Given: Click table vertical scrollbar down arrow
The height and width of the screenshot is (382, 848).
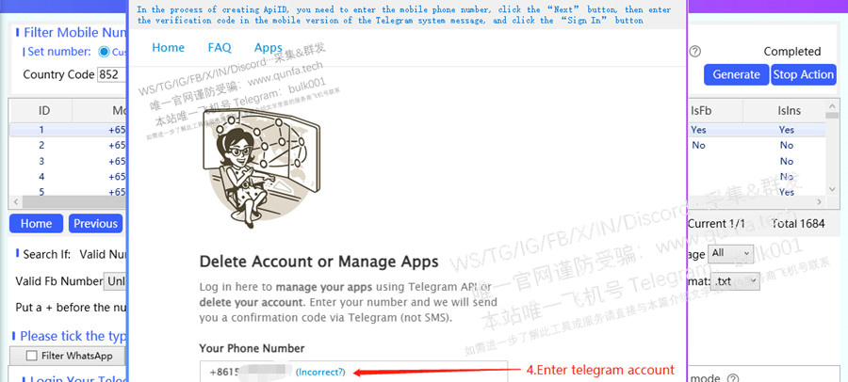Looking at the screenshot, I should (x=832, y=189).
